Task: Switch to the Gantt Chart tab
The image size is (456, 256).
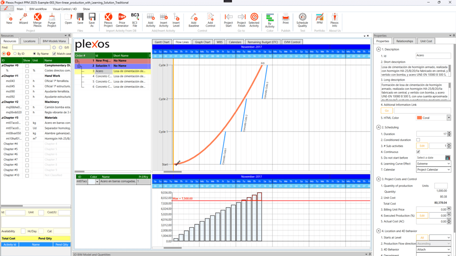Action: [162, 42]
